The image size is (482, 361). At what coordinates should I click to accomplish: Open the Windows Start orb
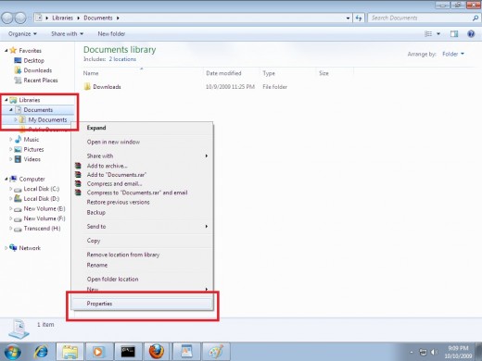pos(13,352)
